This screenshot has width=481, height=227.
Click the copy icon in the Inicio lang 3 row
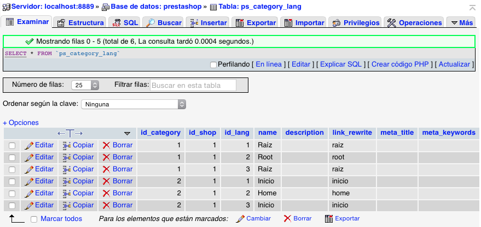pos(67,205)
